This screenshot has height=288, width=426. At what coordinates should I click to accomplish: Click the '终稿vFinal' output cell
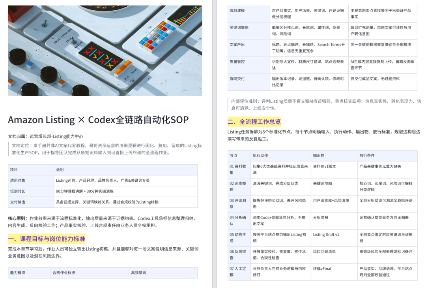334,272
